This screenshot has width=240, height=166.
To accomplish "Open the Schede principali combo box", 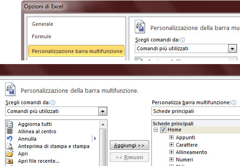I will click(x=196, y=111).
